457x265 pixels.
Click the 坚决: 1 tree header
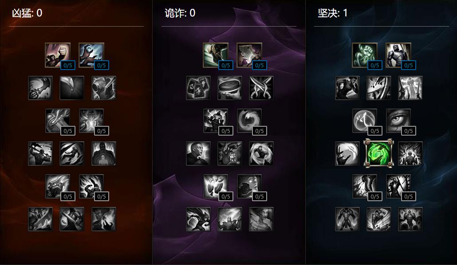click(333, 13)
